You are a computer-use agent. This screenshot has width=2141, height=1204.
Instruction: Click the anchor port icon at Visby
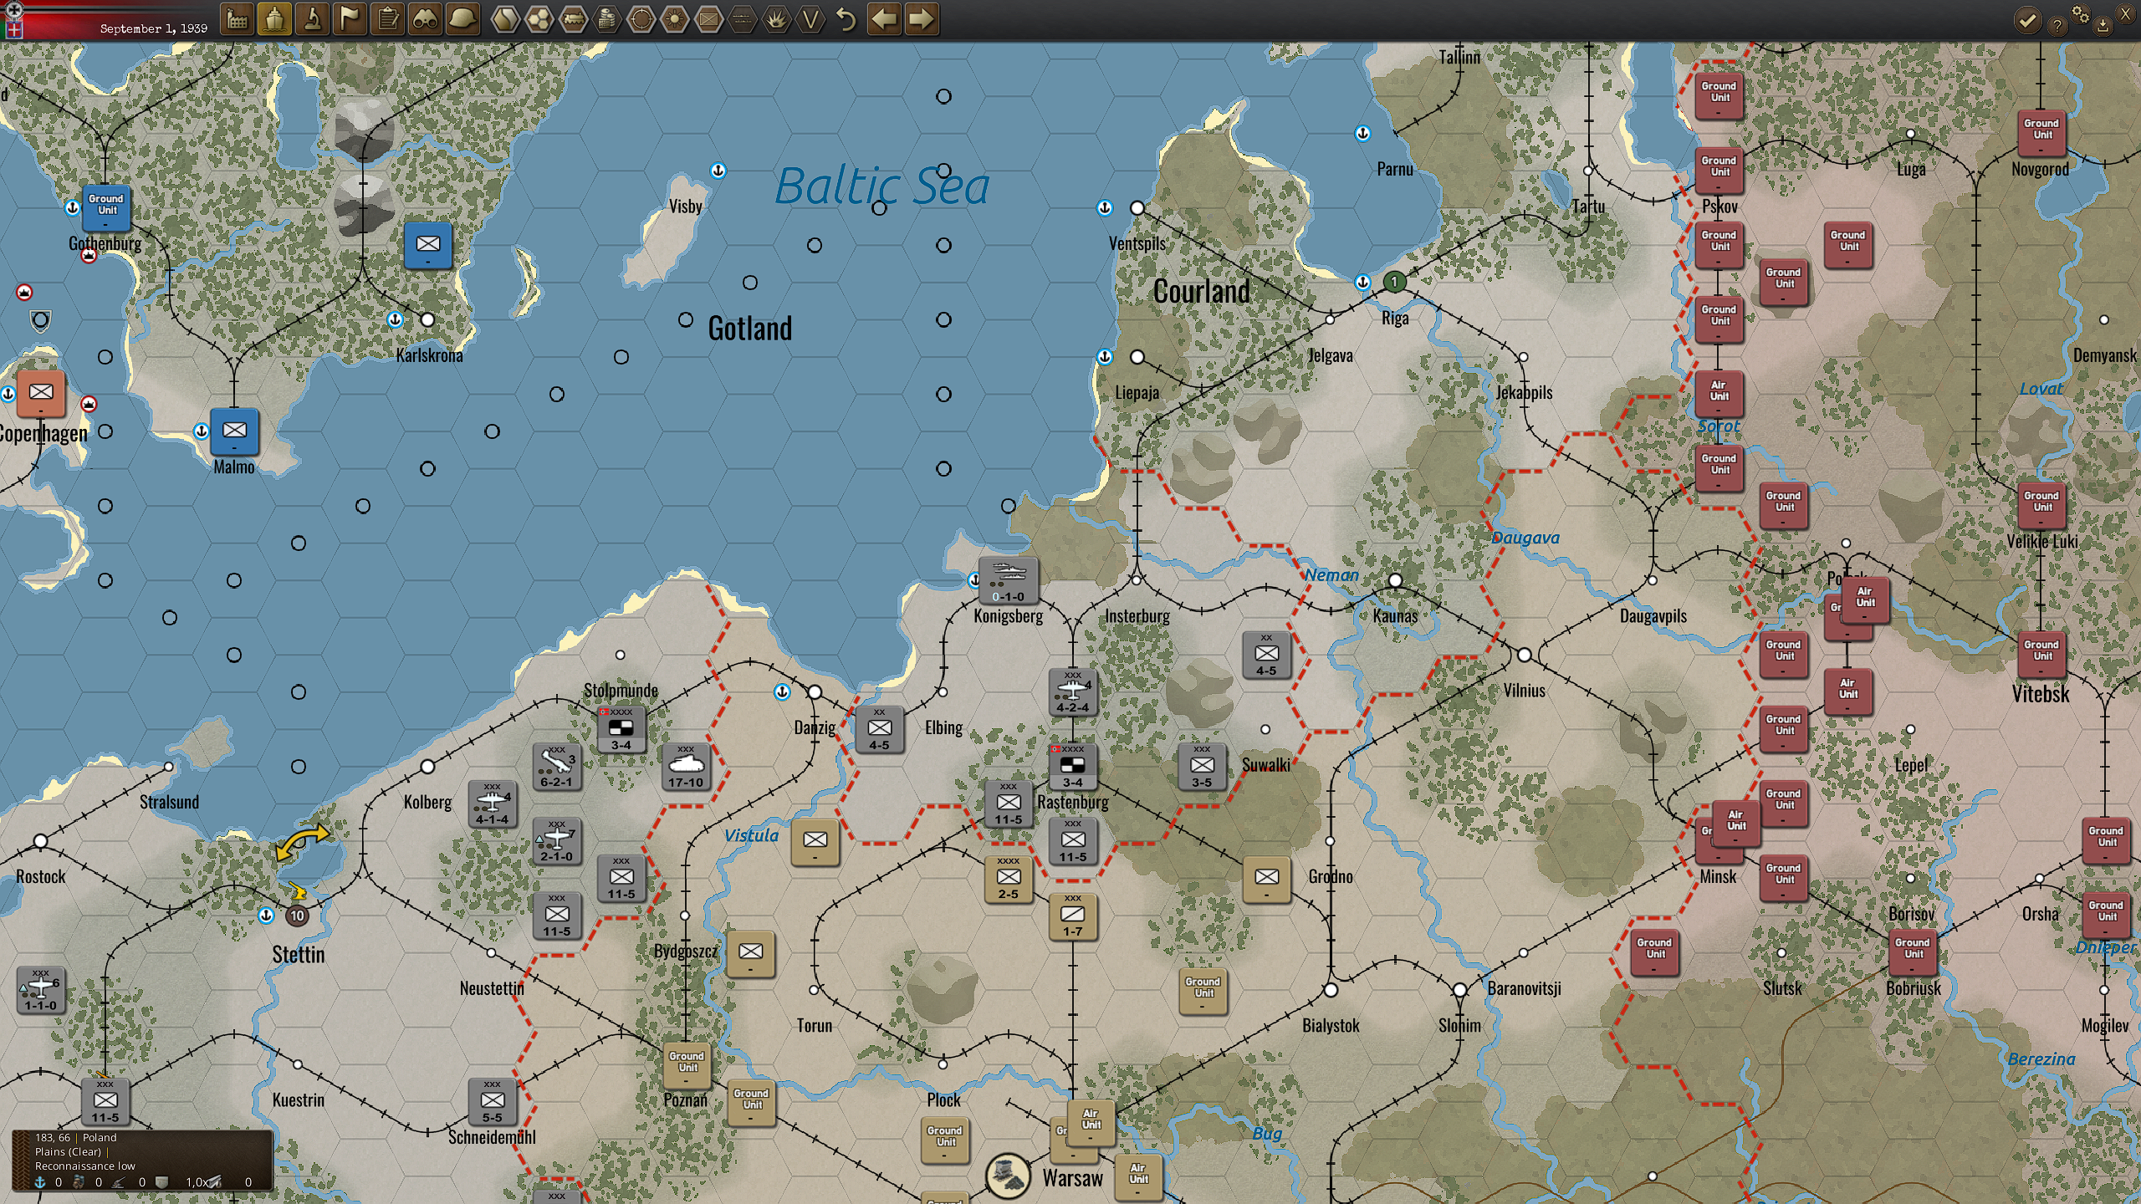pyautogui.click(x=718, y=171)
